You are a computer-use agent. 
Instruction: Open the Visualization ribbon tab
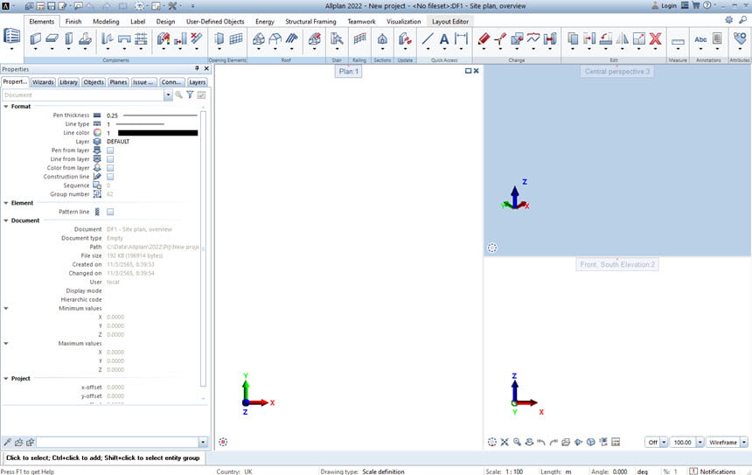pos(404,22)
